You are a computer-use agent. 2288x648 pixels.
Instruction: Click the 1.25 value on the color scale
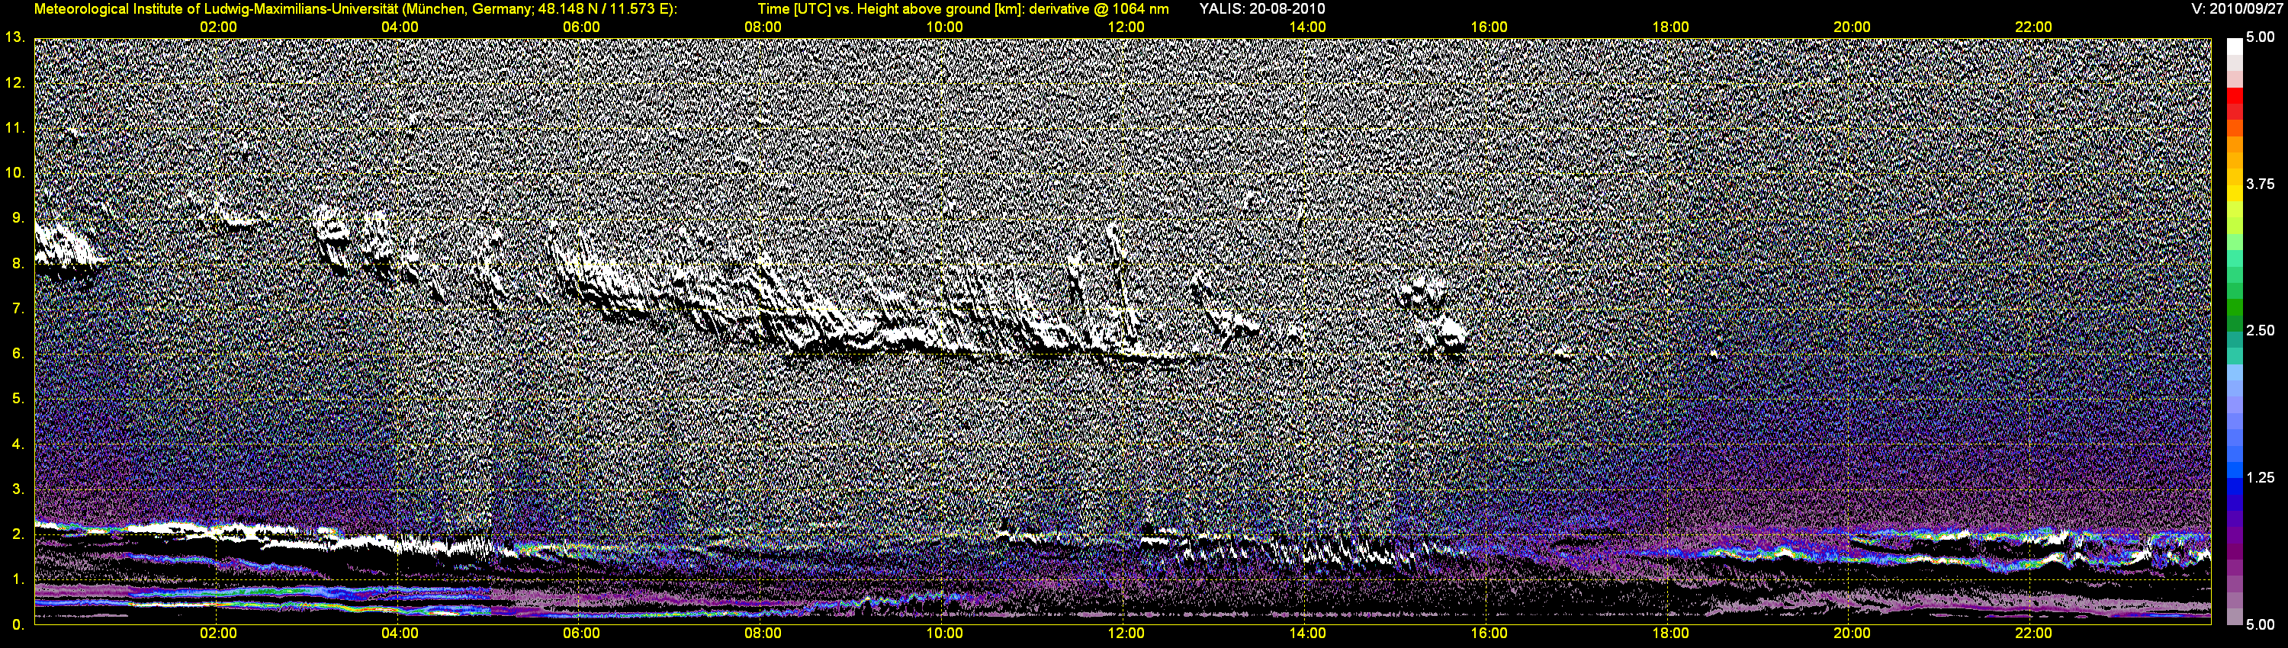click(2261, 477)
